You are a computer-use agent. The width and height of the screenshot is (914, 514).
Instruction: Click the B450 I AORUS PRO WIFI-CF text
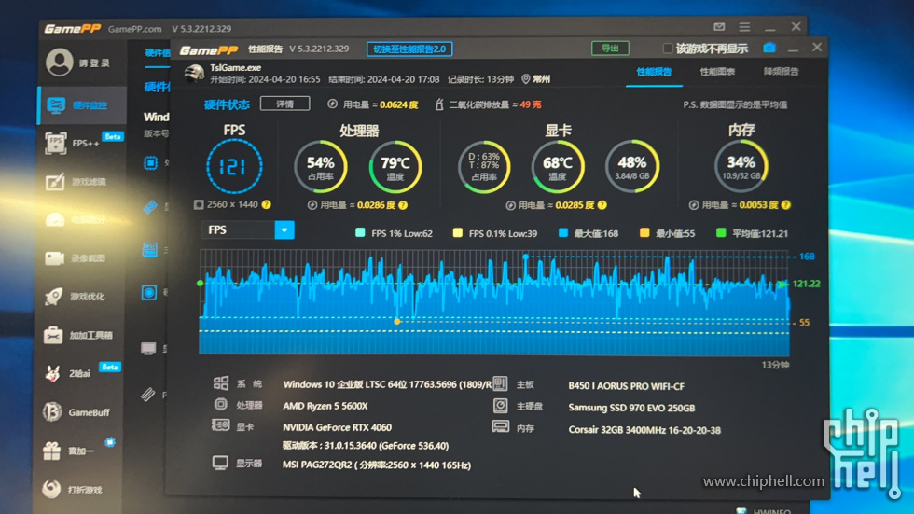point(626,386)
